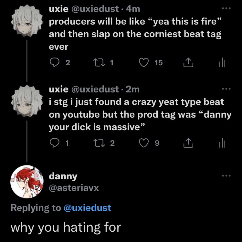Click the @uxiedust link in Replying to
Screen dimensions: 242x242
(87, 208)
